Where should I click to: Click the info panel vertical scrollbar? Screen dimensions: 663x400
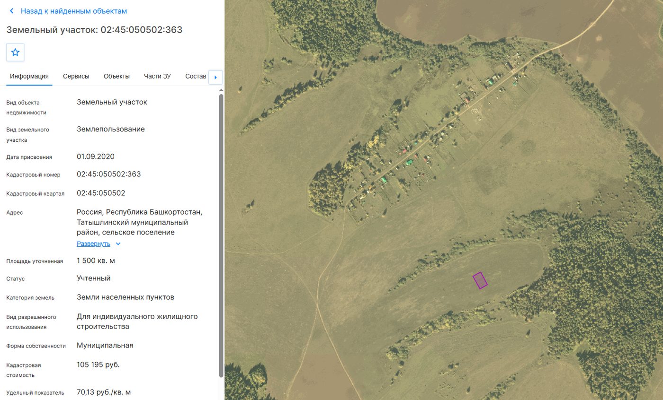point(221,235)
